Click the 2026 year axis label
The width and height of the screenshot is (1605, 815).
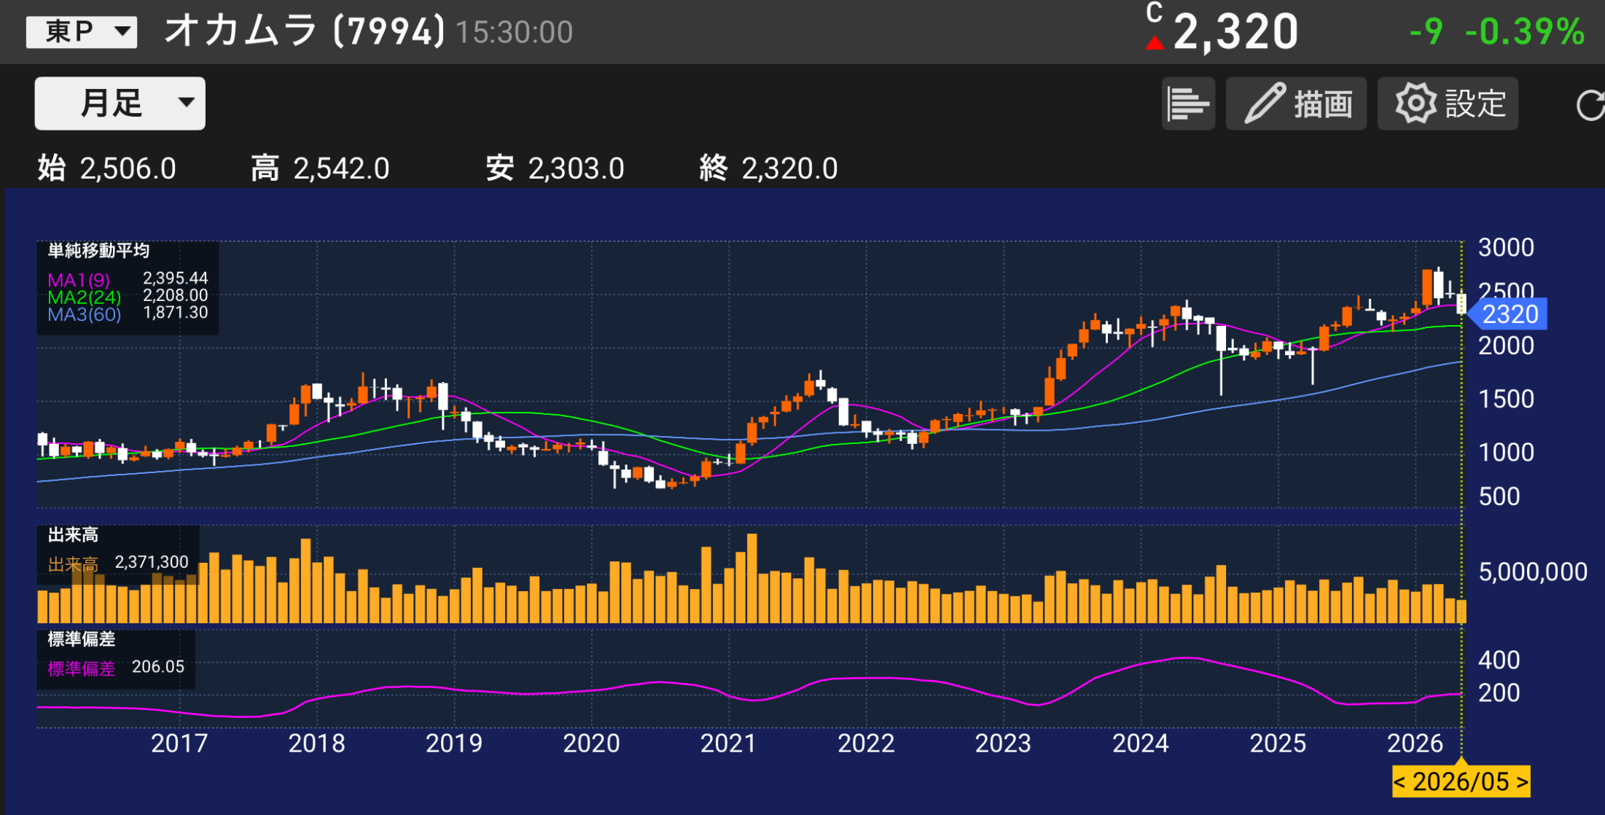[1415, 744]
